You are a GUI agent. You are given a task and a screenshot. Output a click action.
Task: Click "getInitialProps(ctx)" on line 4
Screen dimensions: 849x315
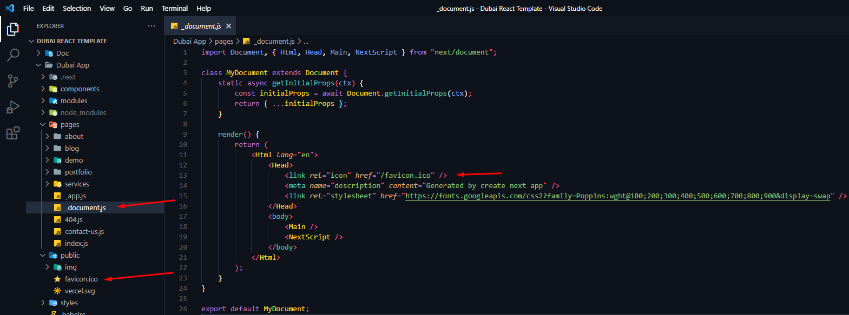(x=313, y=83)
